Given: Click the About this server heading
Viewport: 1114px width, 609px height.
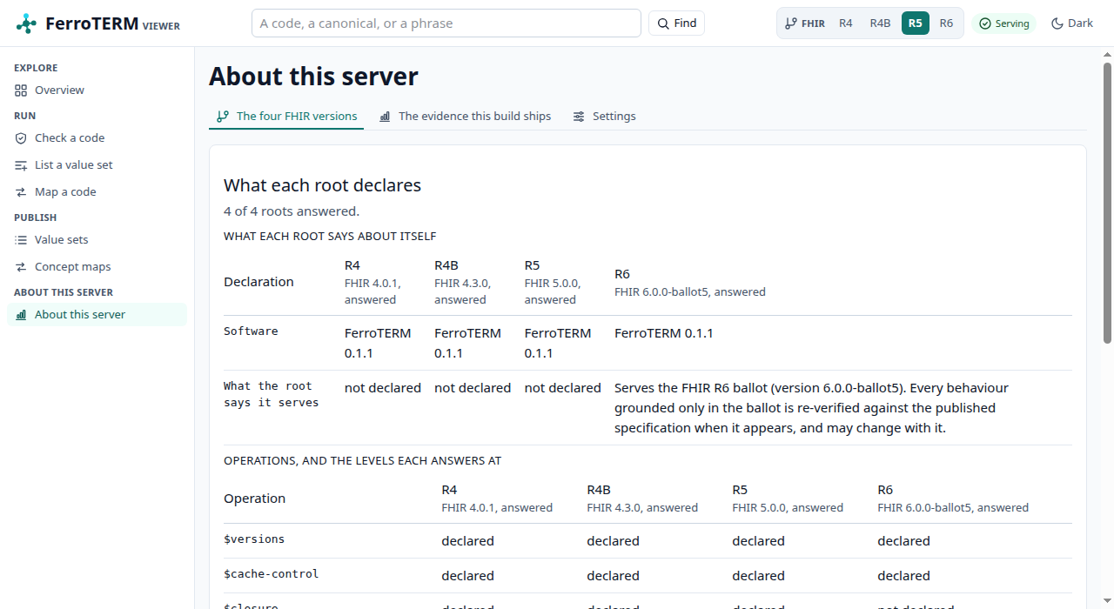Looking at the screenshot, I should click(313, 77).
